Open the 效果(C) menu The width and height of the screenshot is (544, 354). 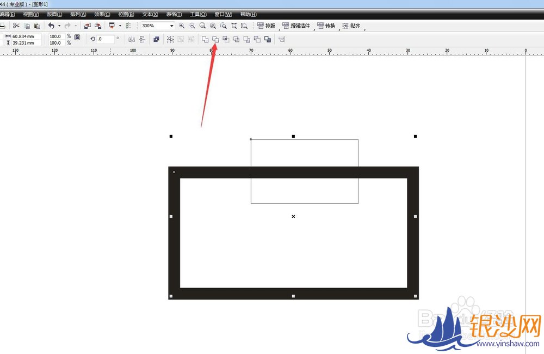click(101, 14)
